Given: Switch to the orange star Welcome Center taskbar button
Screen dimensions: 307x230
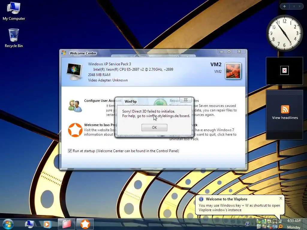Looking at the screenshot, I should [x=85, y=224].
